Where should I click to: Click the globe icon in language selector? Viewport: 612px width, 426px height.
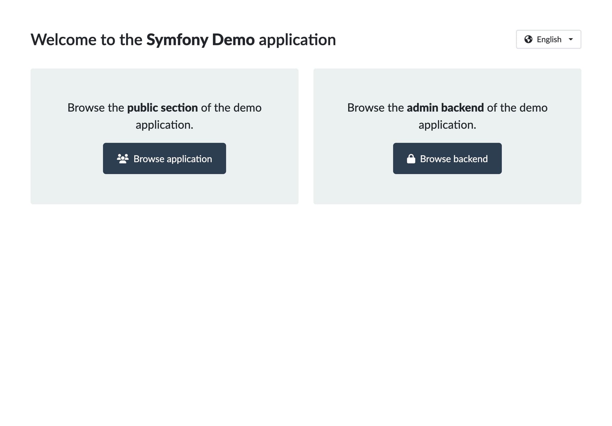click(528, 39)
